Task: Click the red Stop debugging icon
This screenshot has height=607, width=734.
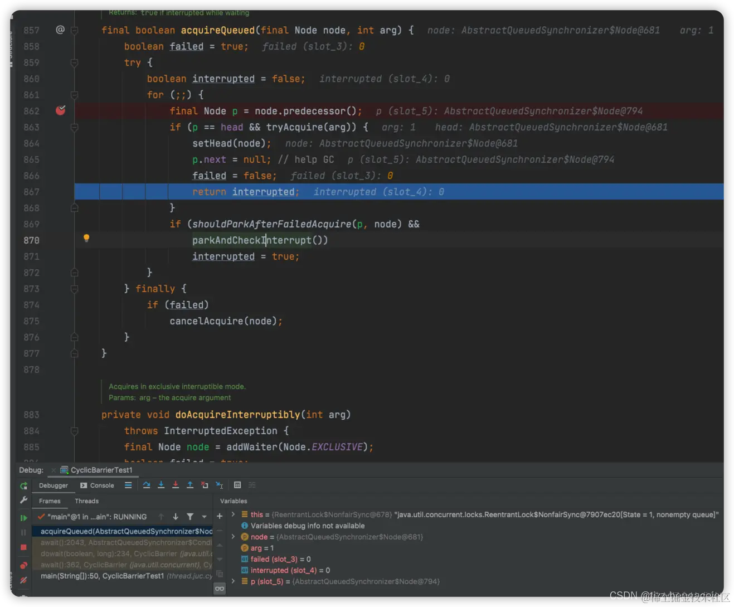Action: (x=23, y=547)
